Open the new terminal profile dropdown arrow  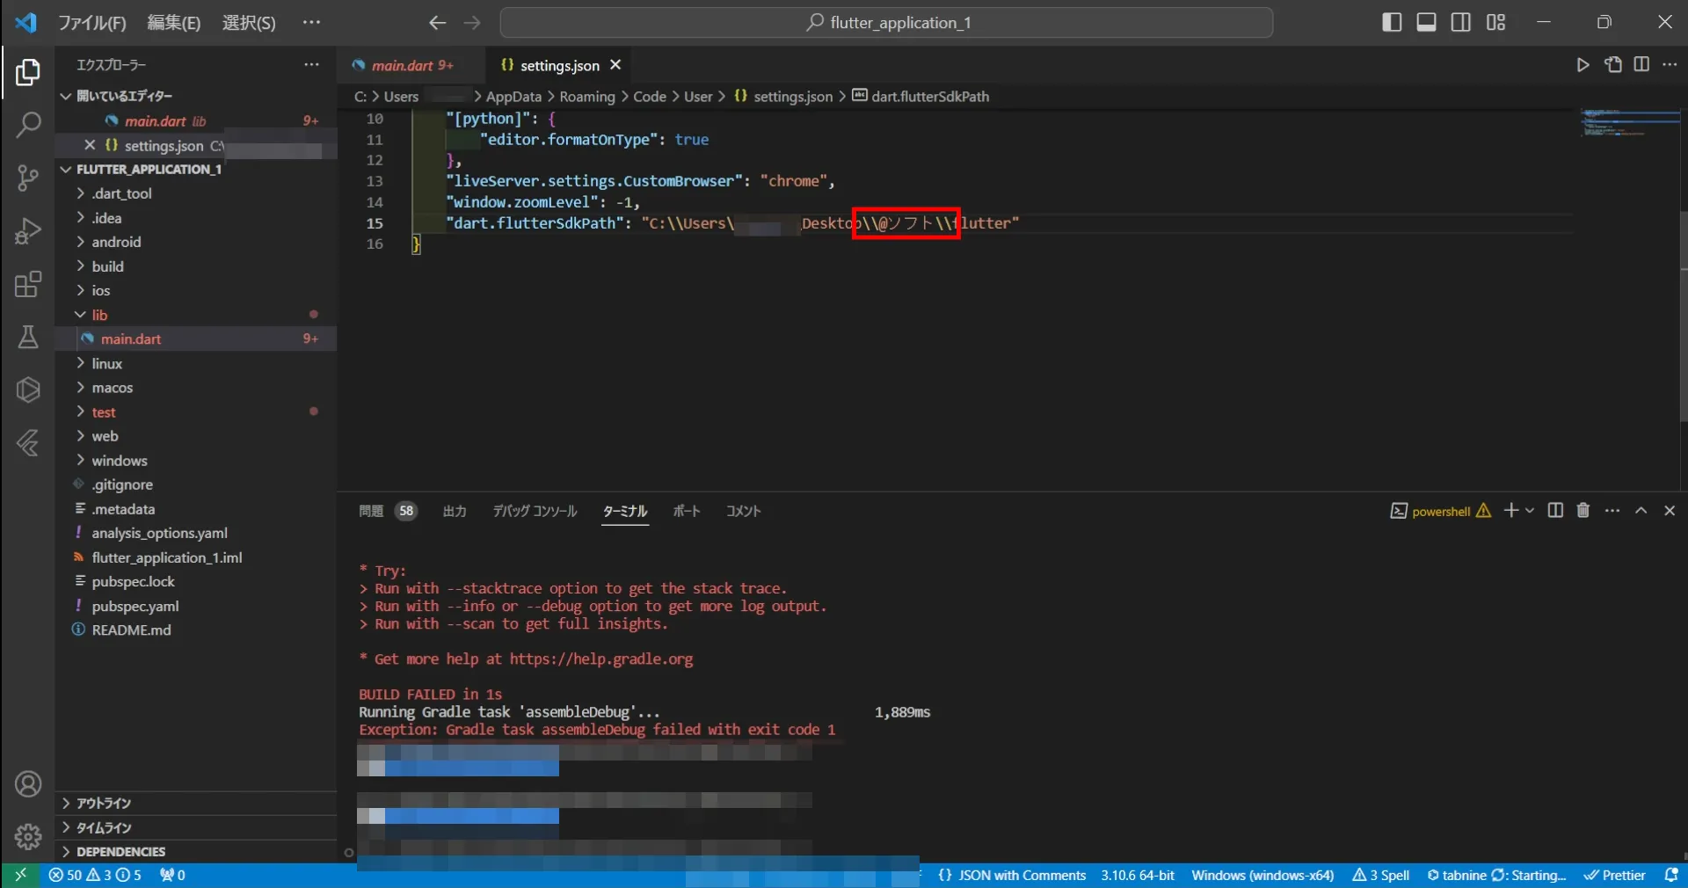(1530, 511)
